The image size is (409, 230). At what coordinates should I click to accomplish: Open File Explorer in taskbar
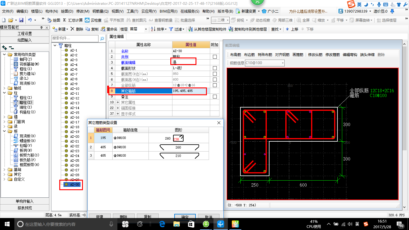[177, 224]
